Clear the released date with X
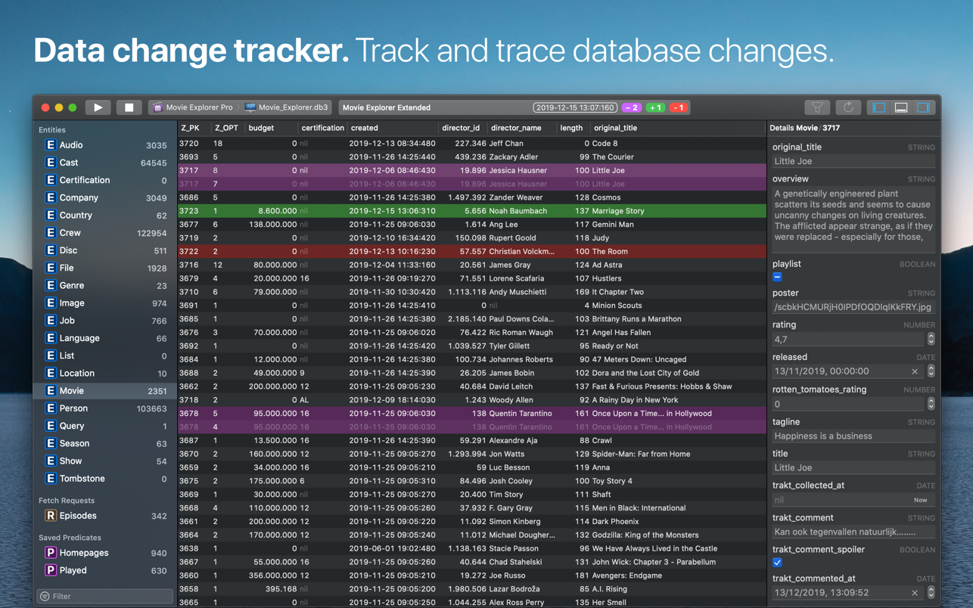Screen dimensions: 973x608 [x=915, y=371]
